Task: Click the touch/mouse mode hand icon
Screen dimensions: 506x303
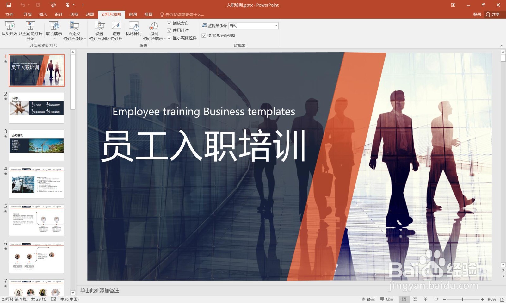Action: coord(67,5)
